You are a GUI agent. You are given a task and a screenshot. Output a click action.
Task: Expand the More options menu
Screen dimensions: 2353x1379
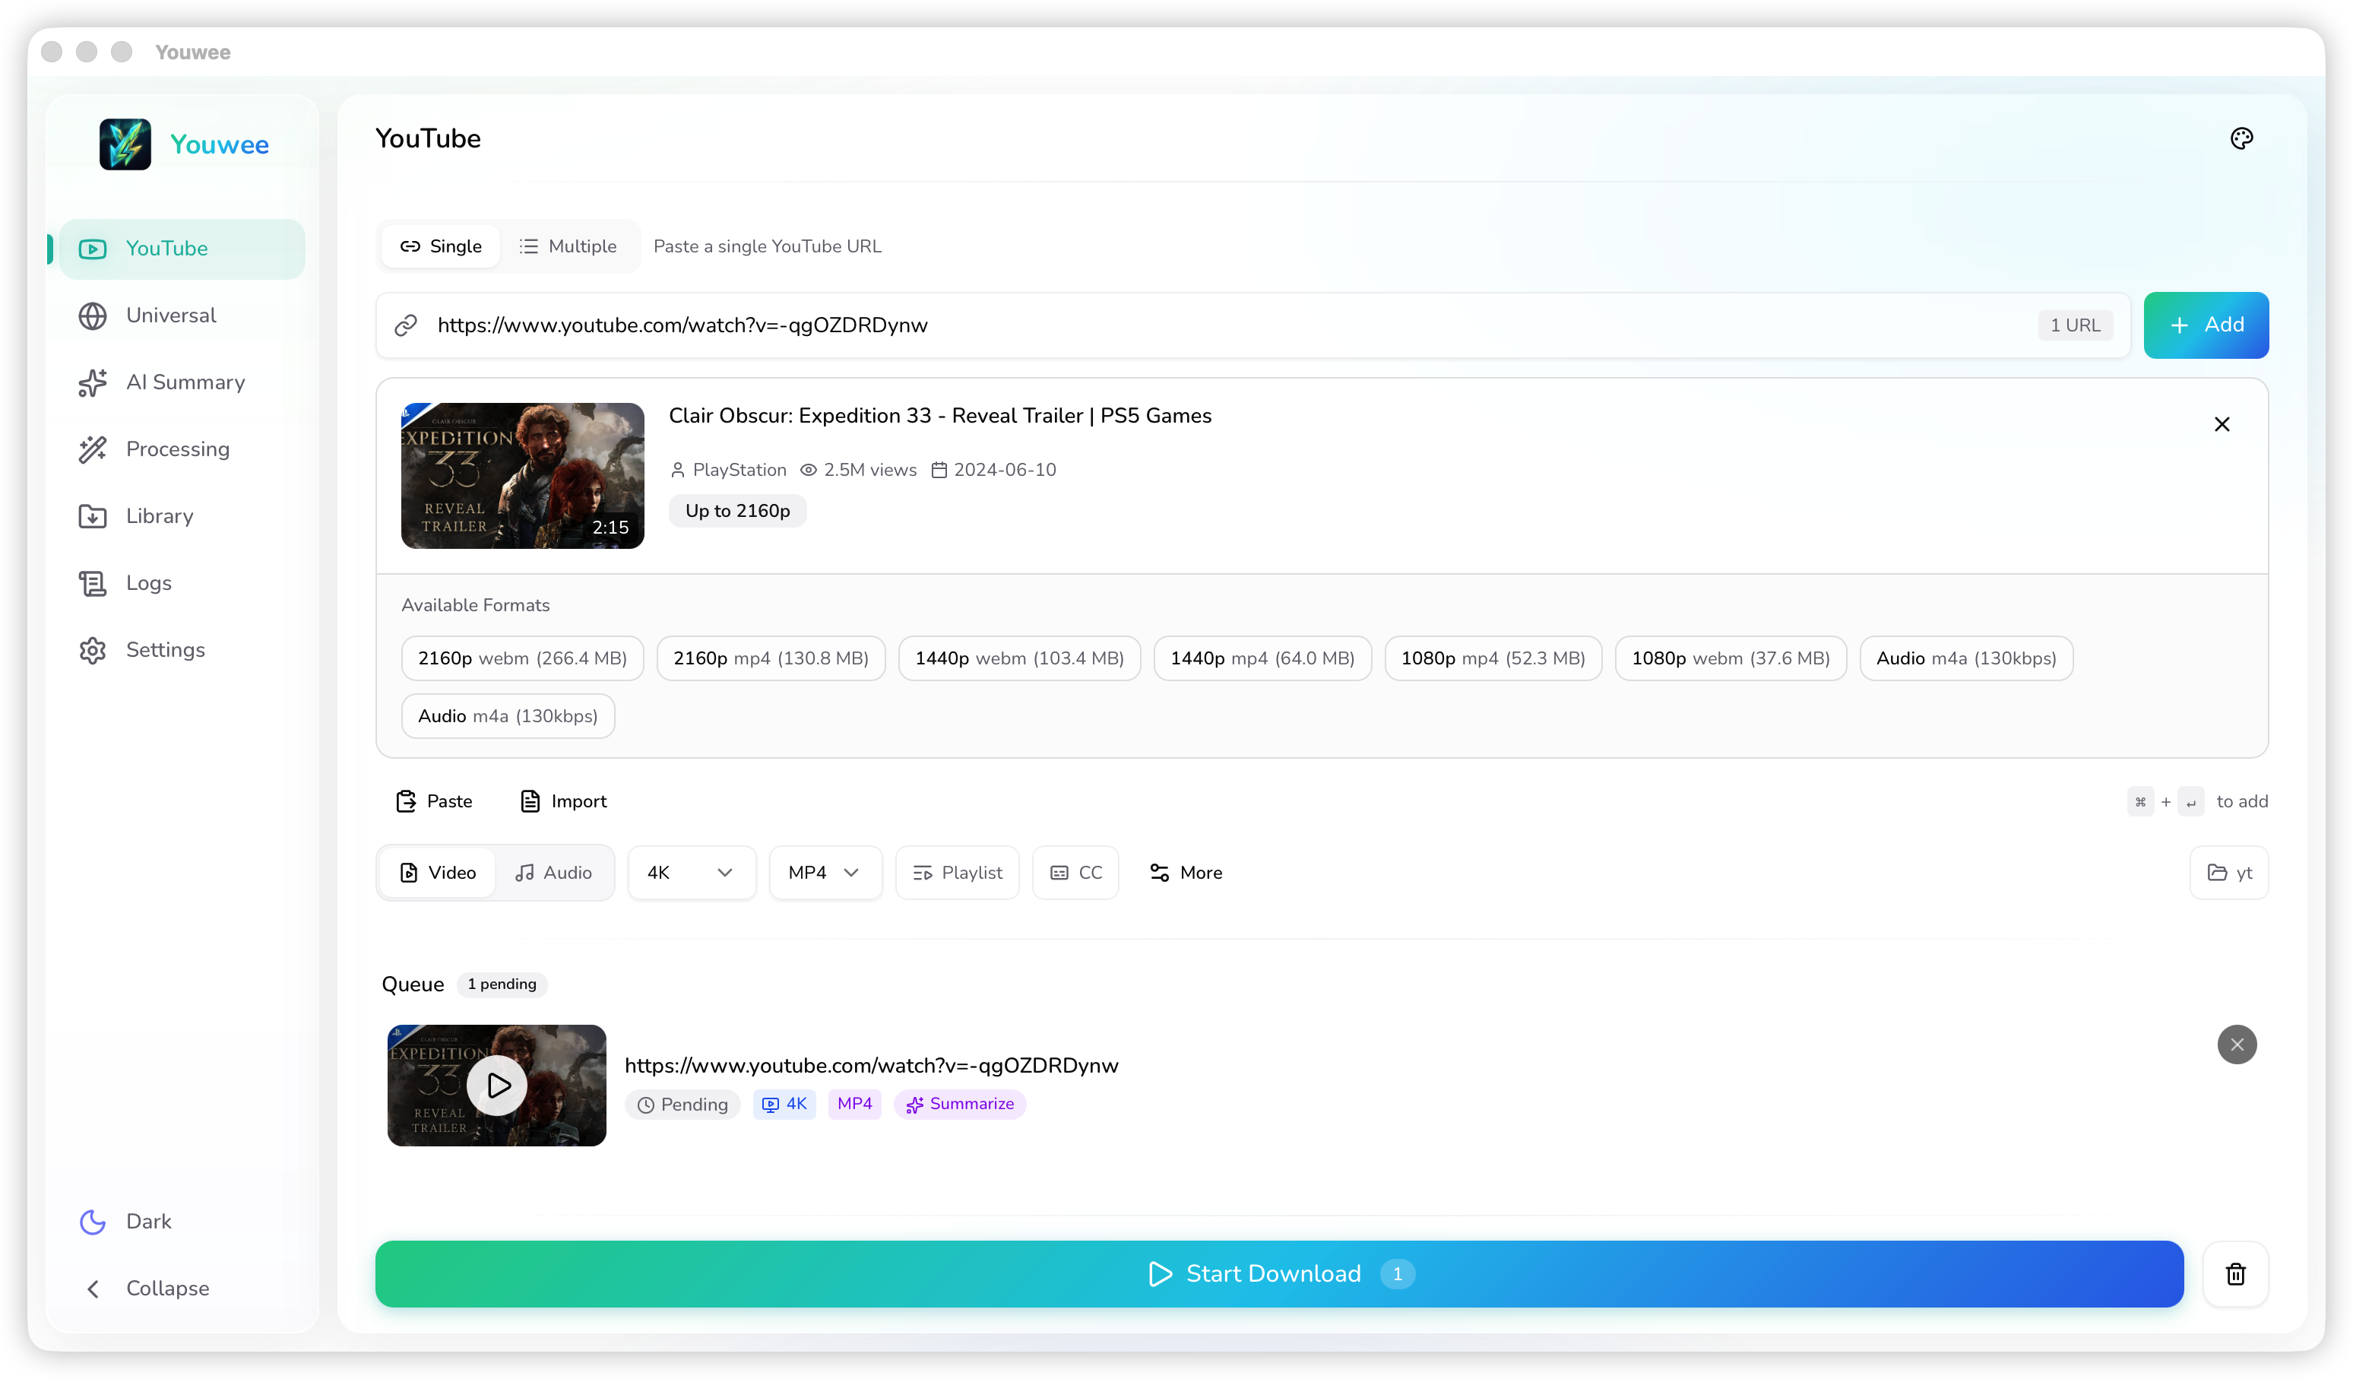pyautogui.click(x=1186, y=872)
